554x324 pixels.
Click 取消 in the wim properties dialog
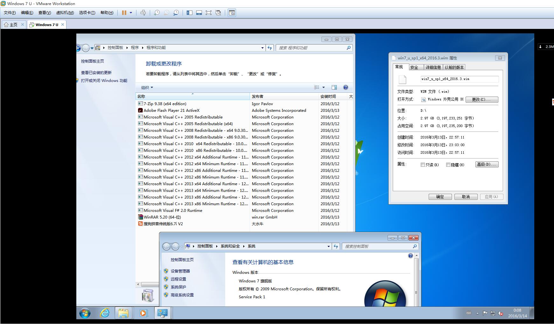coord(466,197)
